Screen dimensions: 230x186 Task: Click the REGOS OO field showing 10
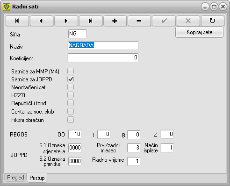click(x=75, y=134)
